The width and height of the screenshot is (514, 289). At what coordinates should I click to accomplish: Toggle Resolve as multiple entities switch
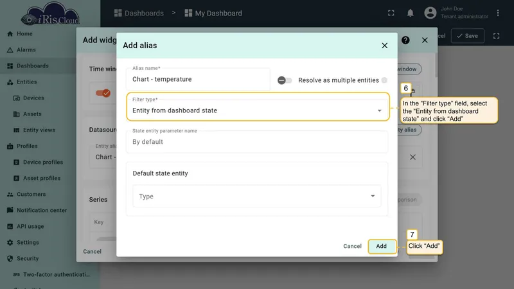pos(285,80)
